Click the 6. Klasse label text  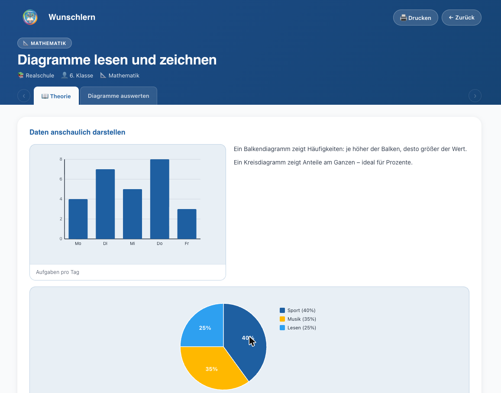pyautogui.click(x=81, y=75)
